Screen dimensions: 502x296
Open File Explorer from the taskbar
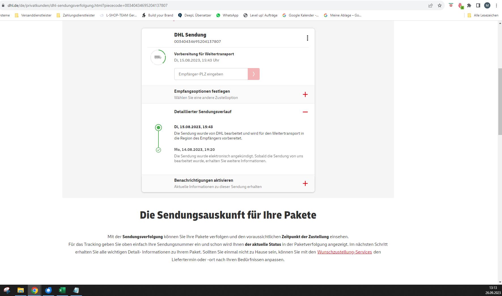21,290
